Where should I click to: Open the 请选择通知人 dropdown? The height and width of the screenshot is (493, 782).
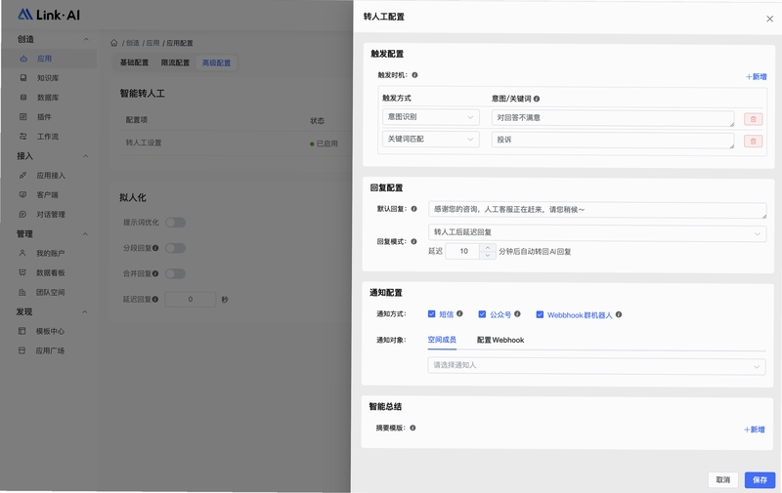pyautogui.click(x=596, y=365)
